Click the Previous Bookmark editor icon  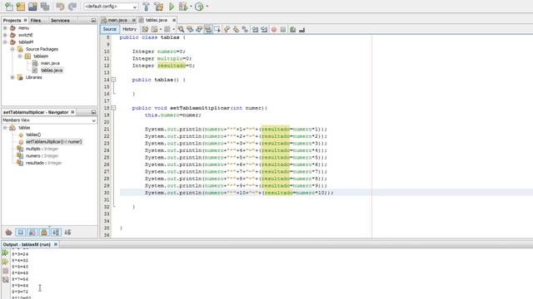[x=227, y=30]
